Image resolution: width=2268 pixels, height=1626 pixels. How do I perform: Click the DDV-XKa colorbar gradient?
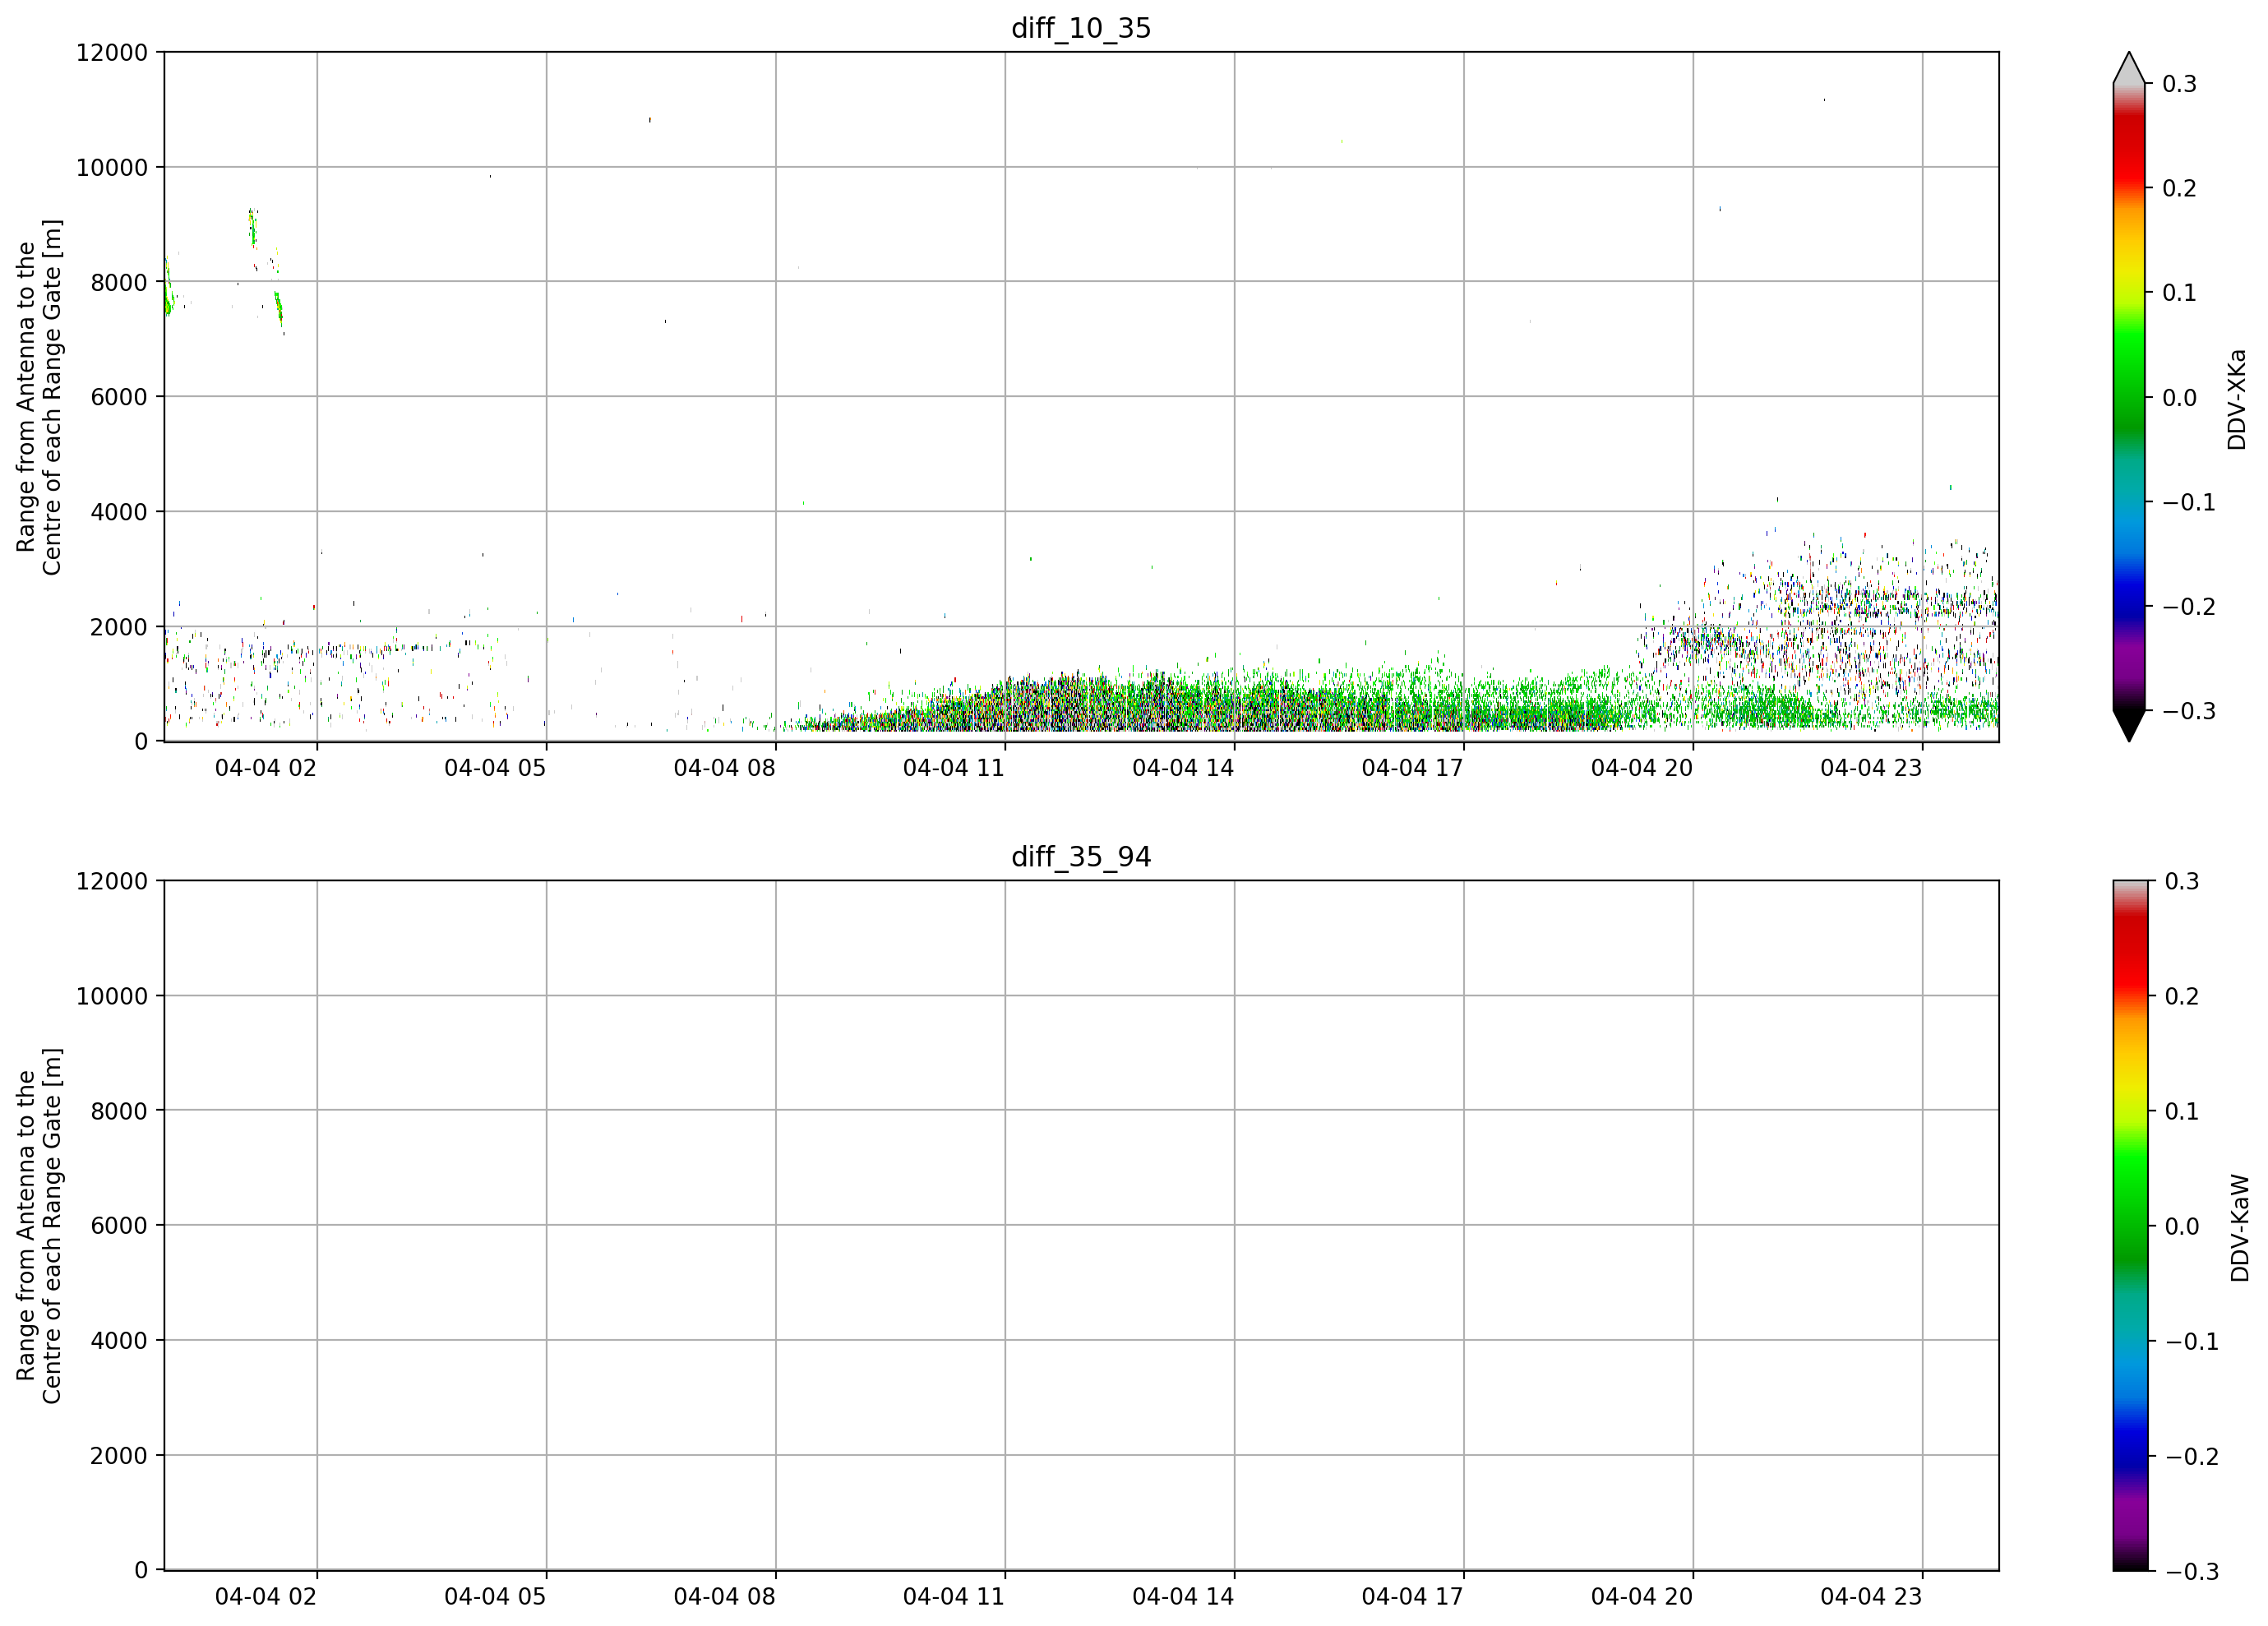click(x=2129, y=397)
